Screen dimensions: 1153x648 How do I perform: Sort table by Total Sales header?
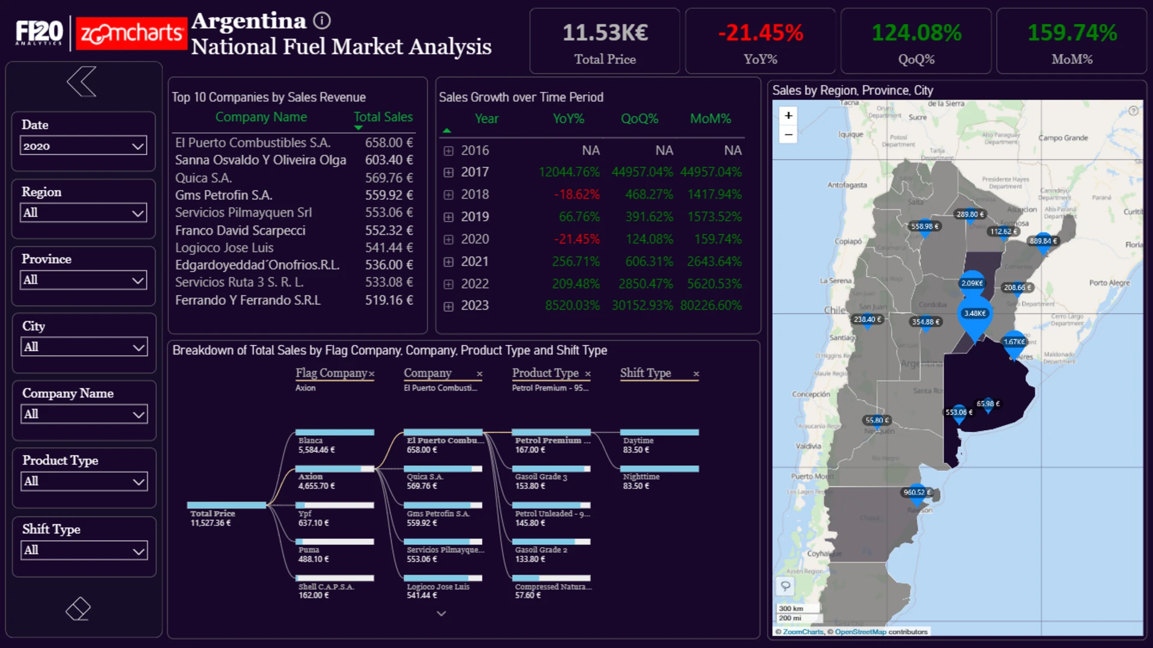tap(383, 117)
